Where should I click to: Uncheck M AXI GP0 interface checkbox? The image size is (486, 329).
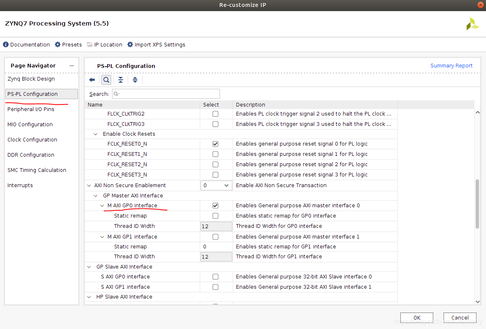click(215, 206)
